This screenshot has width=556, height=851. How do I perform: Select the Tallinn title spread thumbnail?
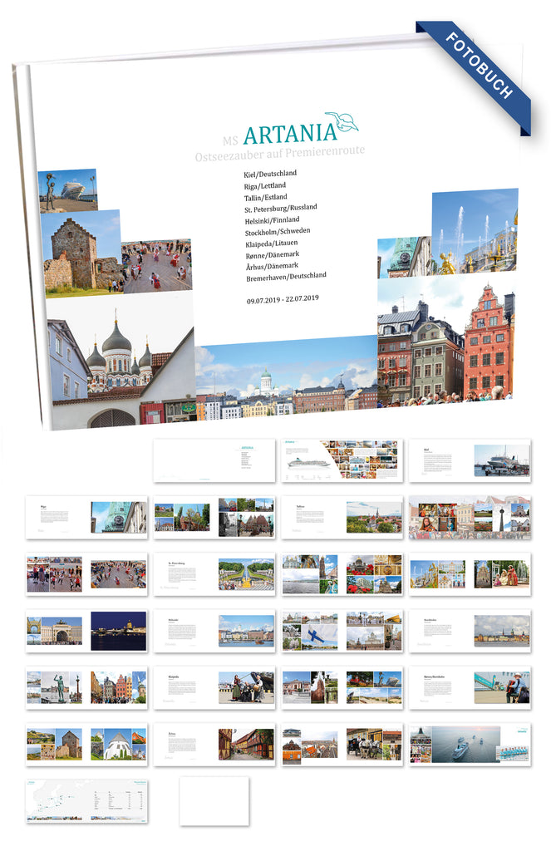342,517
